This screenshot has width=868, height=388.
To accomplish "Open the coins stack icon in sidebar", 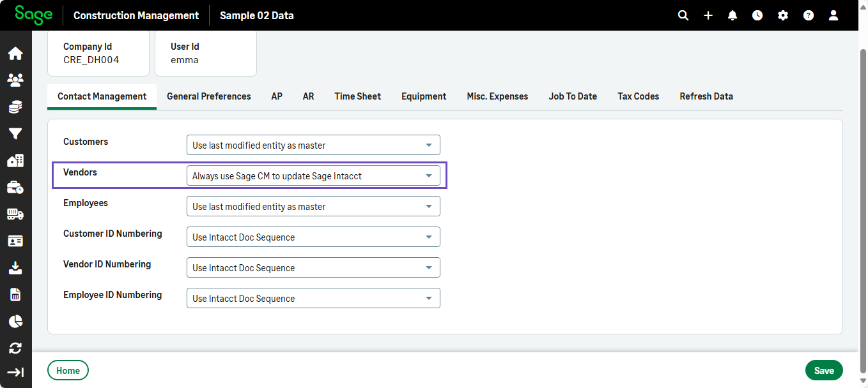I will (x=15, y=107).
